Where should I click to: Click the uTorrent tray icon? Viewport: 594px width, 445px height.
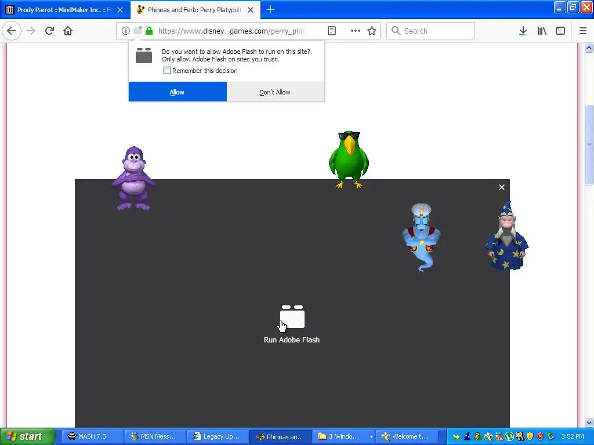tap(509, 436)
